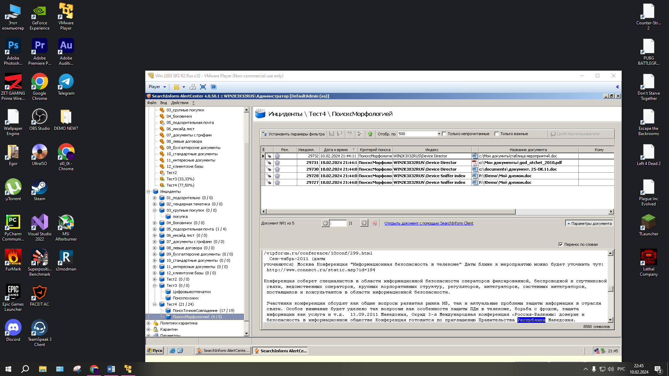Image resolution: width=669 pixels, height=376 pixels.
Task: Select Цифровыеотпечатки tree item
Action: pyautogui.click(x=192, y=292)
